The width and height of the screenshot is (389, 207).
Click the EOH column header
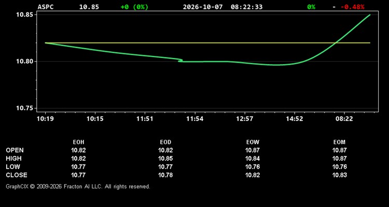click(x=78, y=142)
